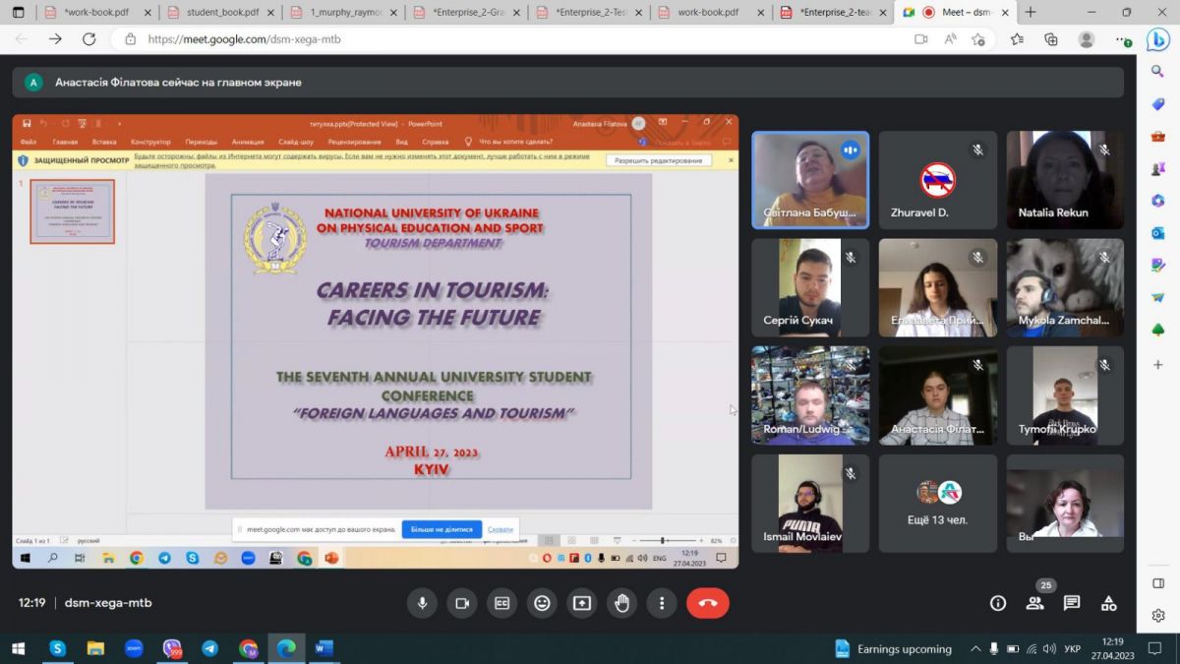1180x664 pixels.
Task: Show the participants list icon
Action: [x=1034, y=603]
